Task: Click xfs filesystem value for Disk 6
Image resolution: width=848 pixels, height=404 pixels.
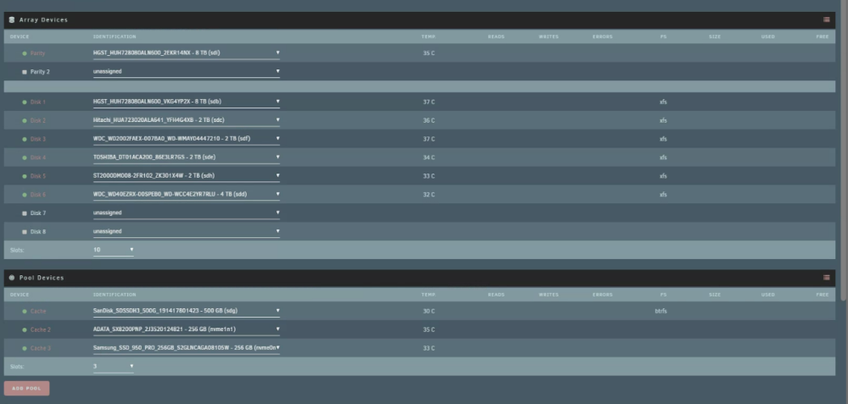Action: 663,195
